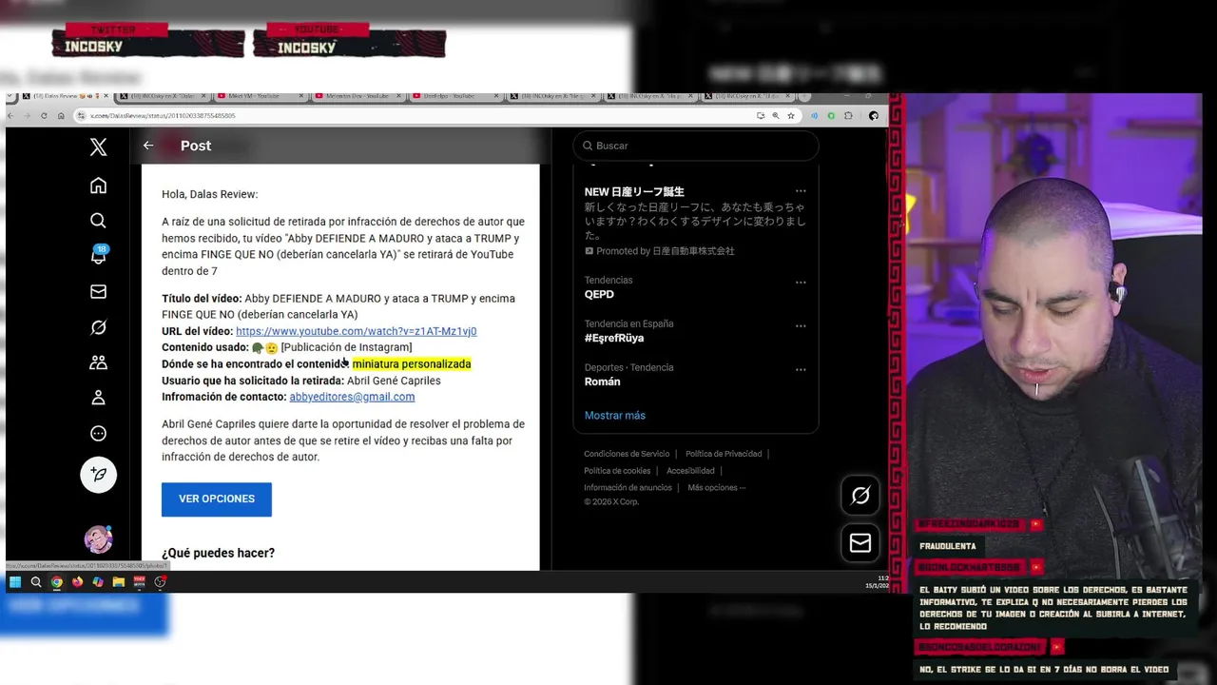Click the browser home button
Viewport: 1217px width, 685px height.
click(61, 116)
